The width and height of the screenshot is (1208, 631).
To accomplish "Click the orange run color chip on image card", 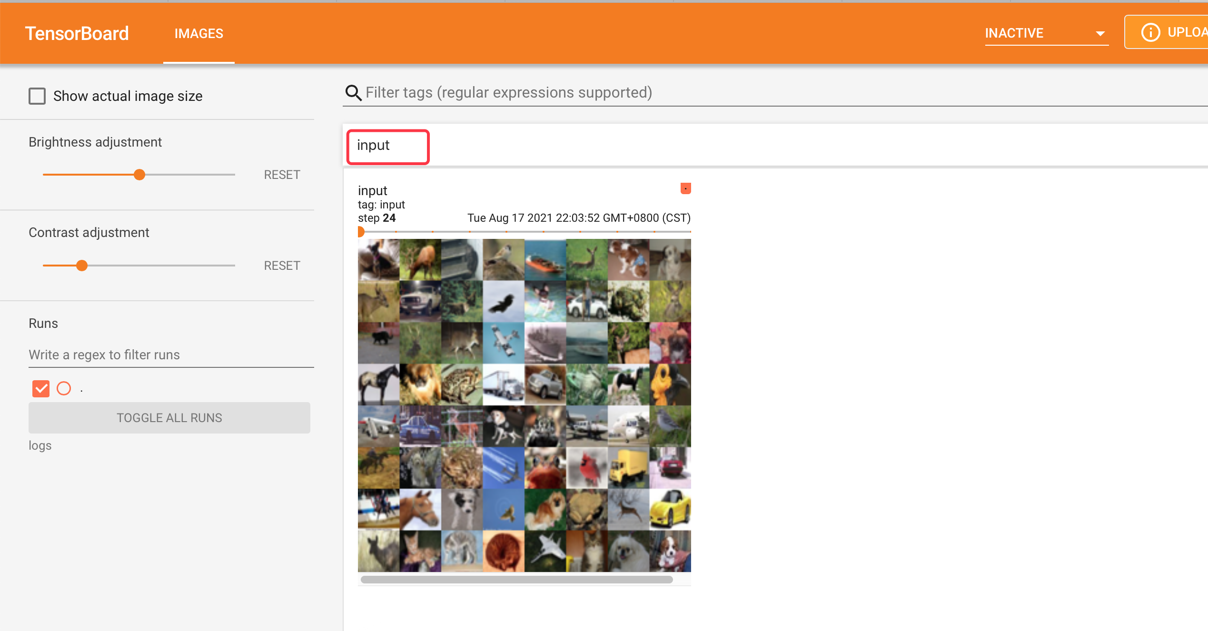I will click(x=685, y=188).
